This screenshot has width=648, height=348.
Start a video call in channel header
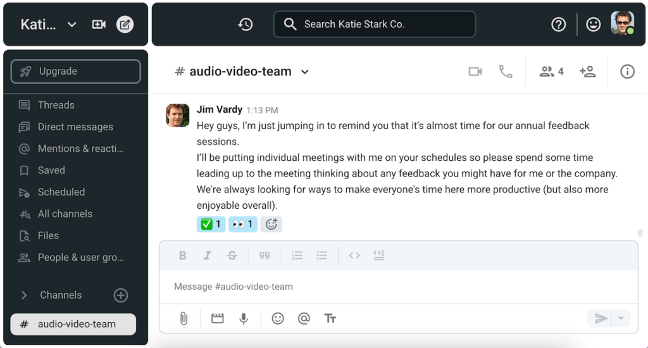click(475, 71)
